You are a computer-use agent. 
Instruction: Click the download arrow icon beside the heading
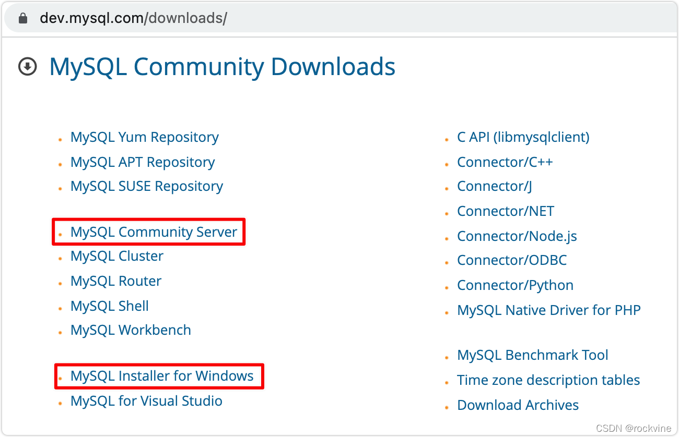tap(28, 67)
